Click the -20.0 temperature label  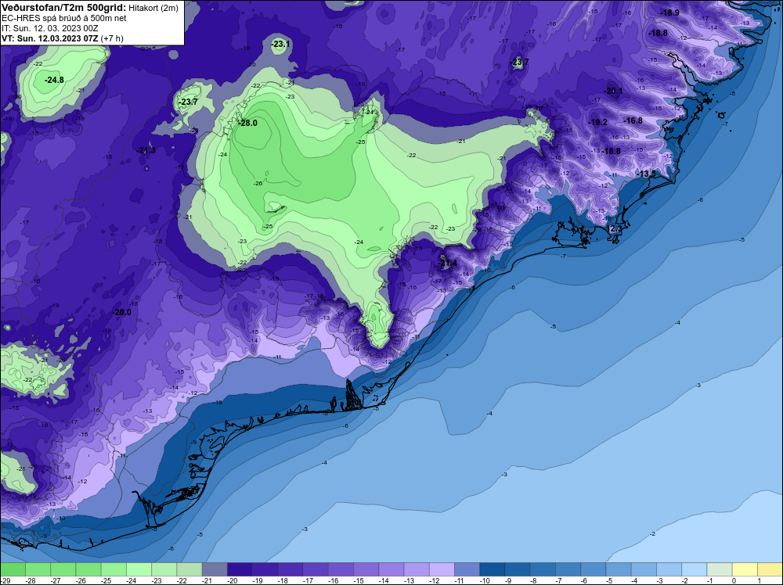[x=122, y=312]
